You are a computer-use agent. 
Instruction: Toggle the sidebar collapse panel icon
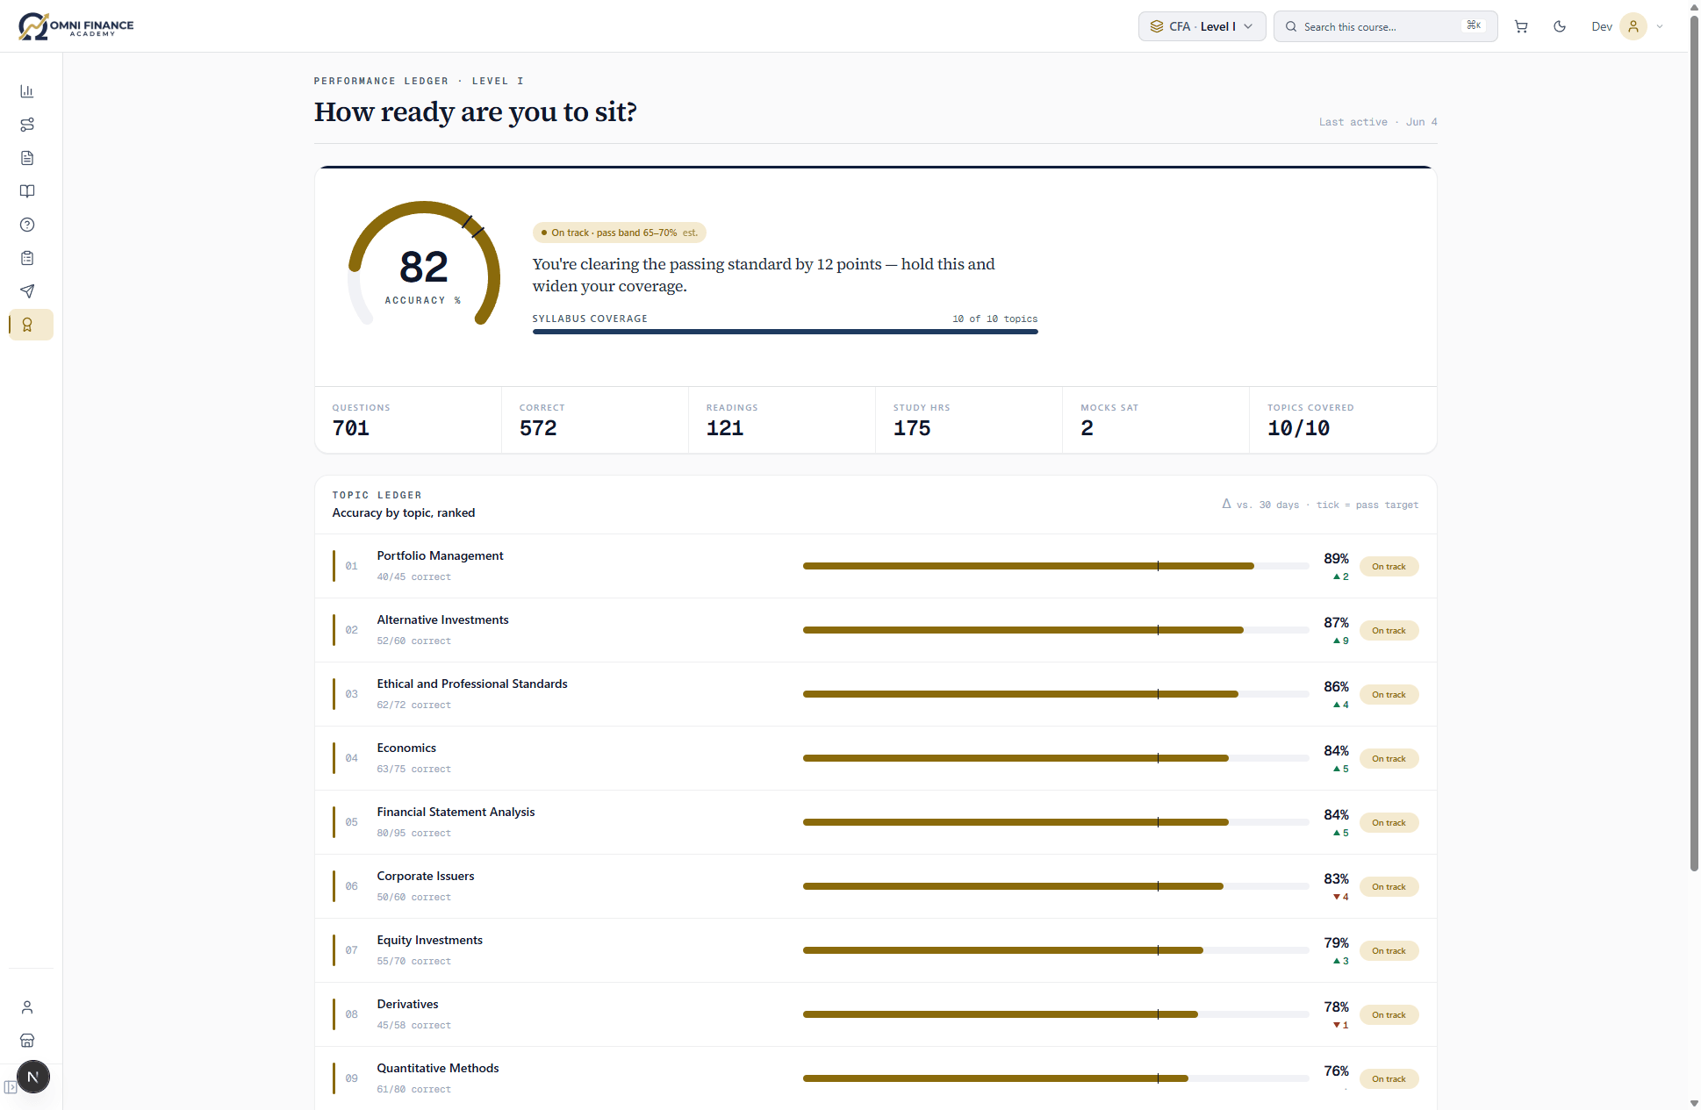coord(10,1087)
